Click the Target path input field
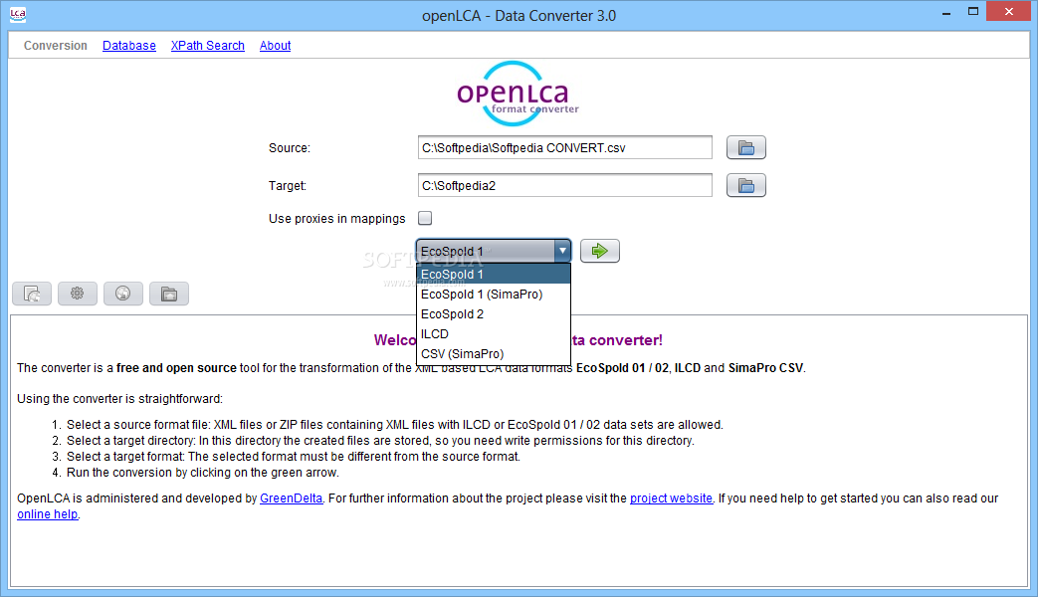 pos(564,185)
